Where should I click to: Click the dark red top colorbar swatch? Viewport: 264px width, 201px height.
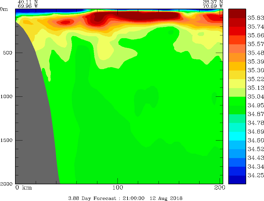(237, 13)
